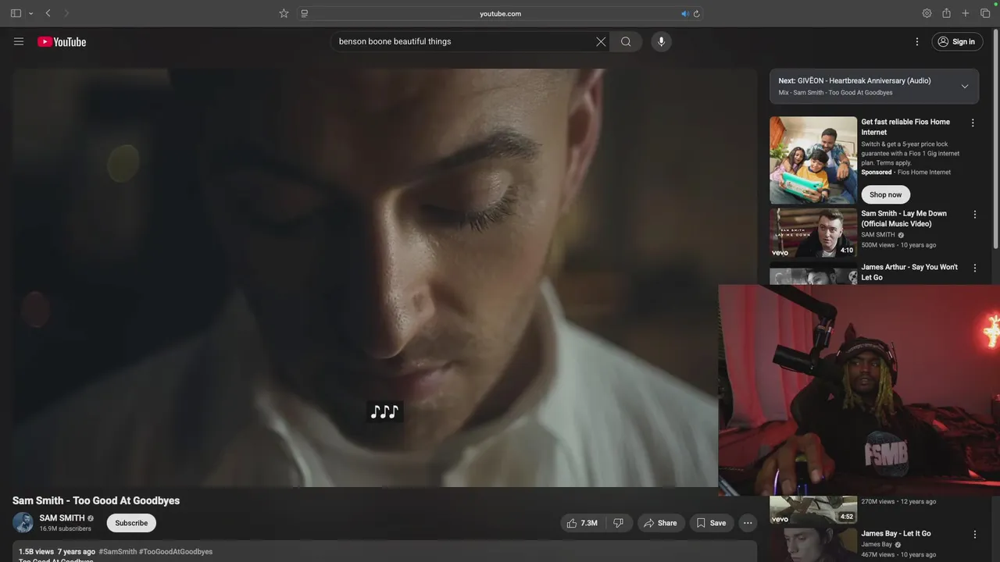1000x562 pixels.
Task: Click the page vertical scrollbar
Action: [x=995, y=140]
